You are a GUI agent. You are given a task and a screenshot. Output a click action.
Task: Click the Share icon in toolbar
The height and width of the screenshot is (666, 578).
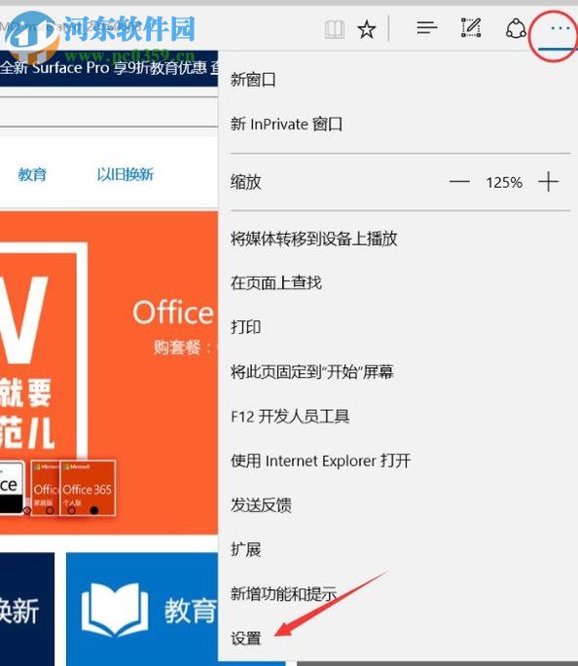pos(516,28)
